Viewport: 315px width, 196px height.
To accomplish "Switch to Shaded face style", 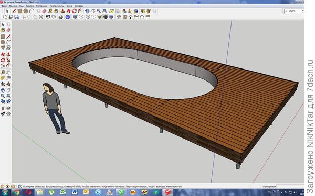I will [99, 17].
